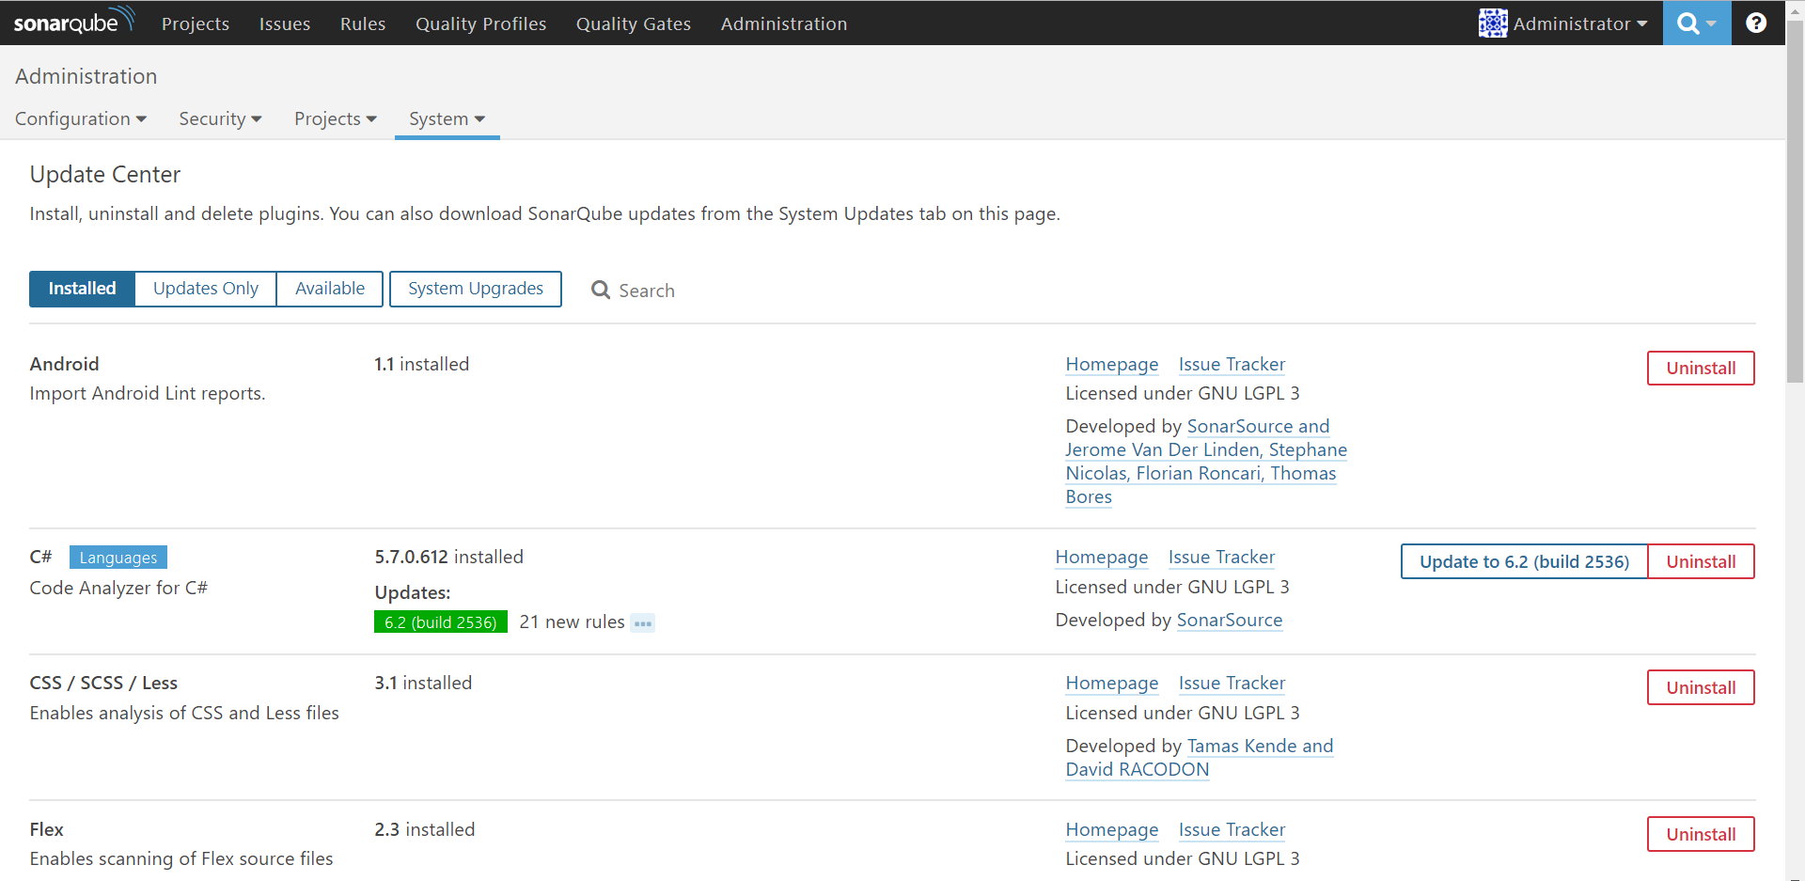The image size is (1805, 881).
Task: Open the Flex plugin Homepage link
Action: [x=1112, y=829]
